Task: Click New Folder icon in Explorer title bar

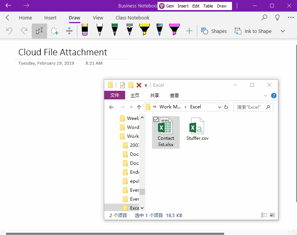Action: [131, 85]
